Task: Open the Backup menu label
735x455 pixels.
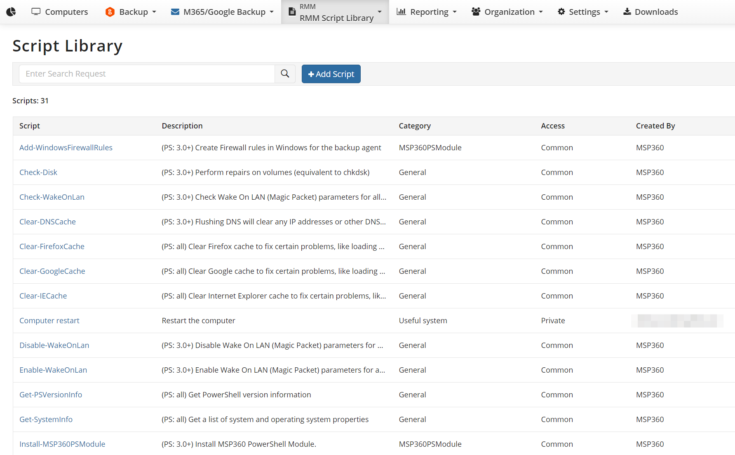Action: coord(134,12)
